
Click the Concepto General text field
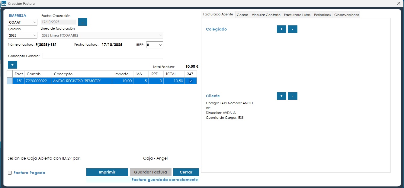coord(103,56)
